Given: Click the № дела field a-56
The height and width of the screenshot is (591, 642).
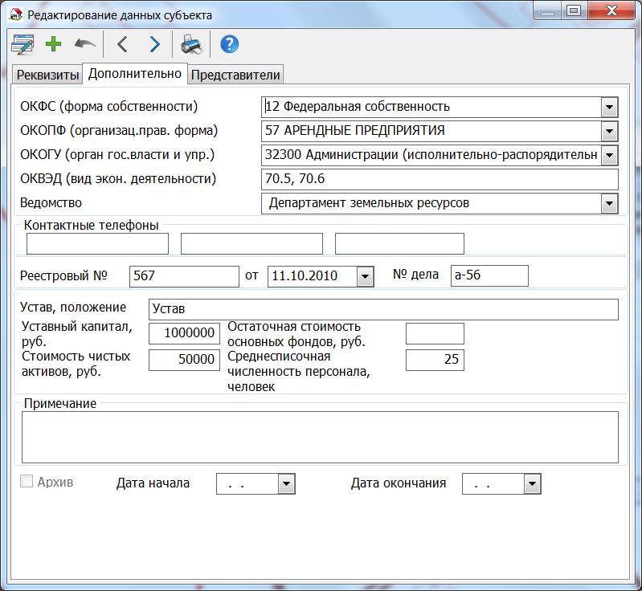Looking at the screenshot, I should coord(489,275).
